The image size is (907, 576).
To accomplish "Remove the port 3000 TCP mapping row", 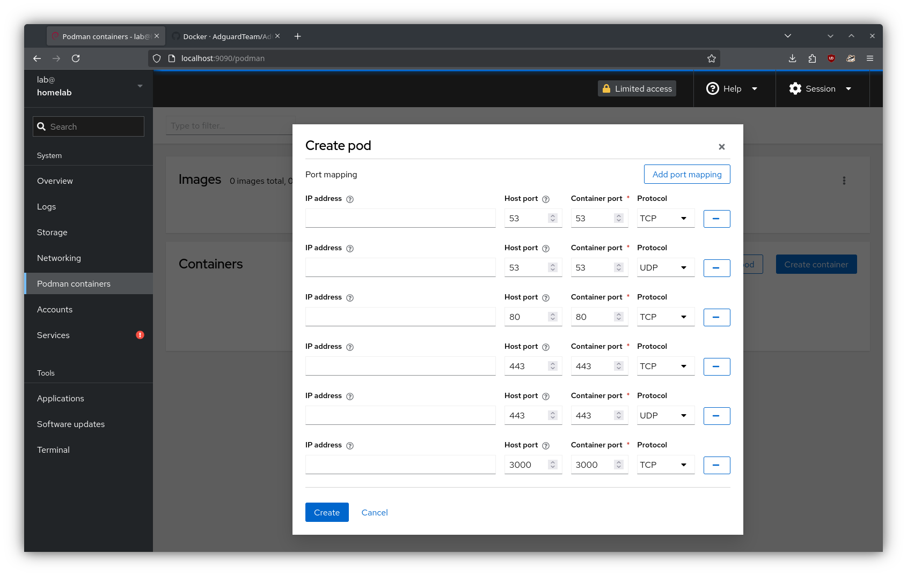I will (716, 465).
